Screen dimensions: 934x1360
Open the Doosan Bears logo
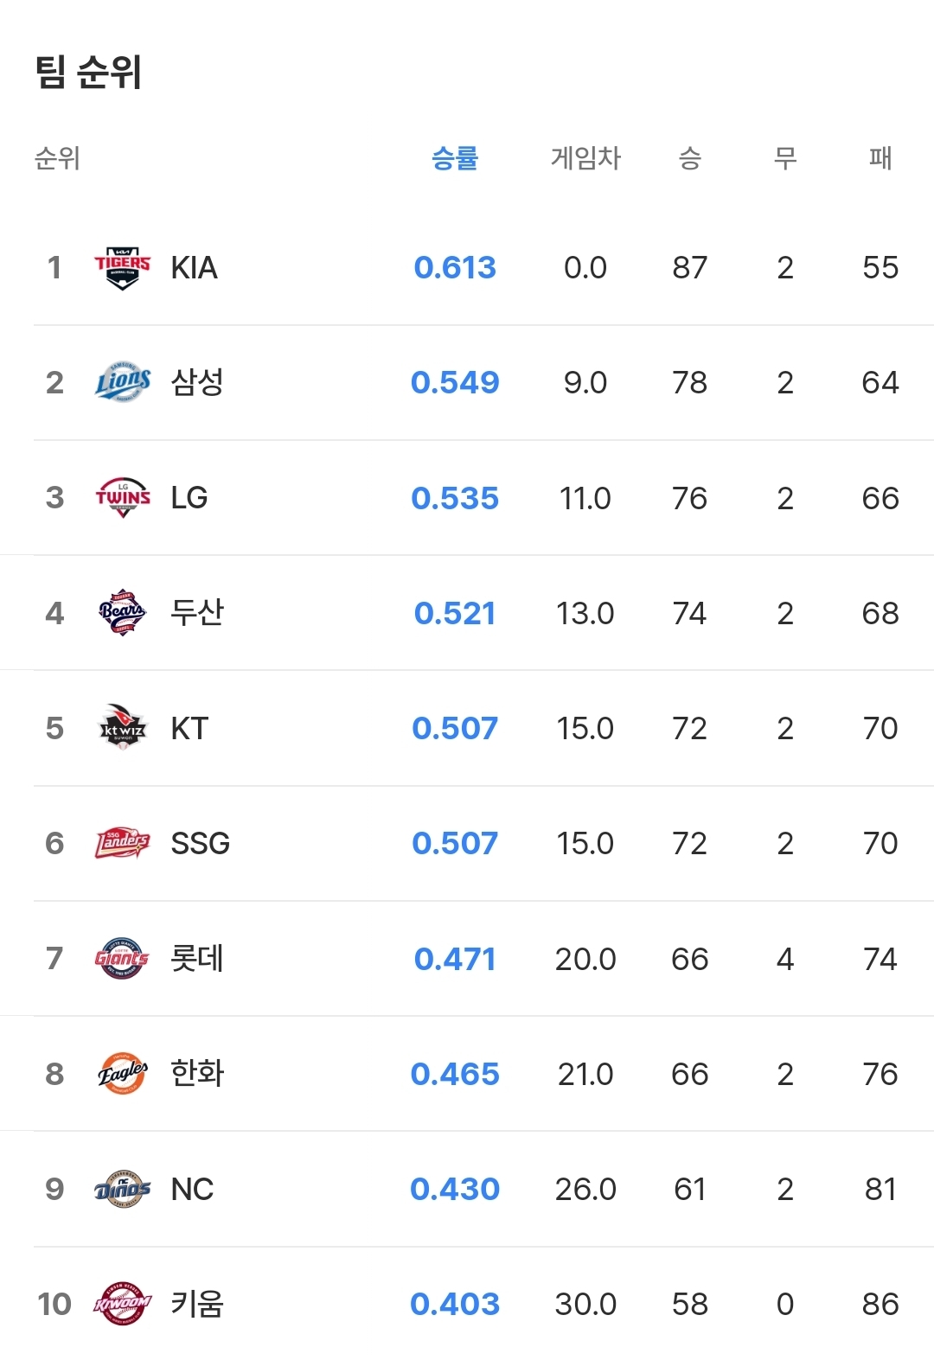coord(122,613)
